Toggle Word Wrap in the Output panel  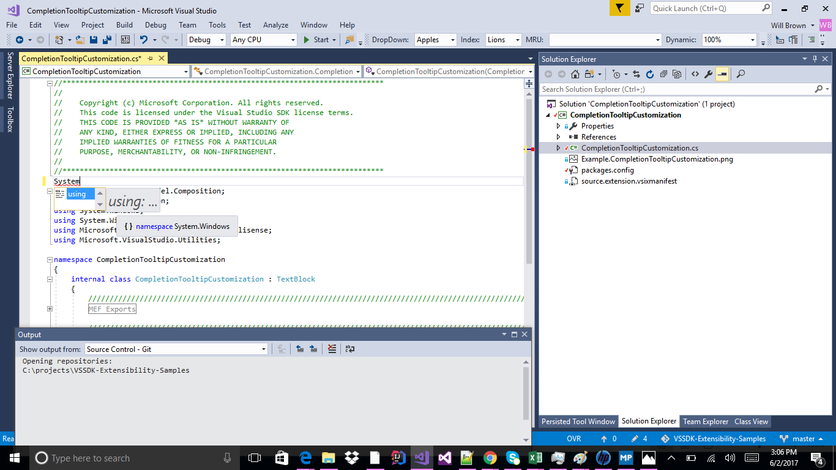pos(350,349)
